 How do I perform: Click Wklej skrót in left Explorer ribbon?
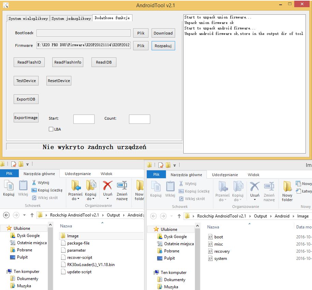(x=45, y=198)
